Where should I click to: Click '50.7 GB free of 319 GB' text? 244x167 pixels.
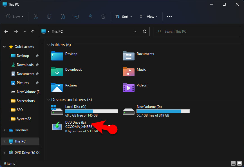click(153, 115)
